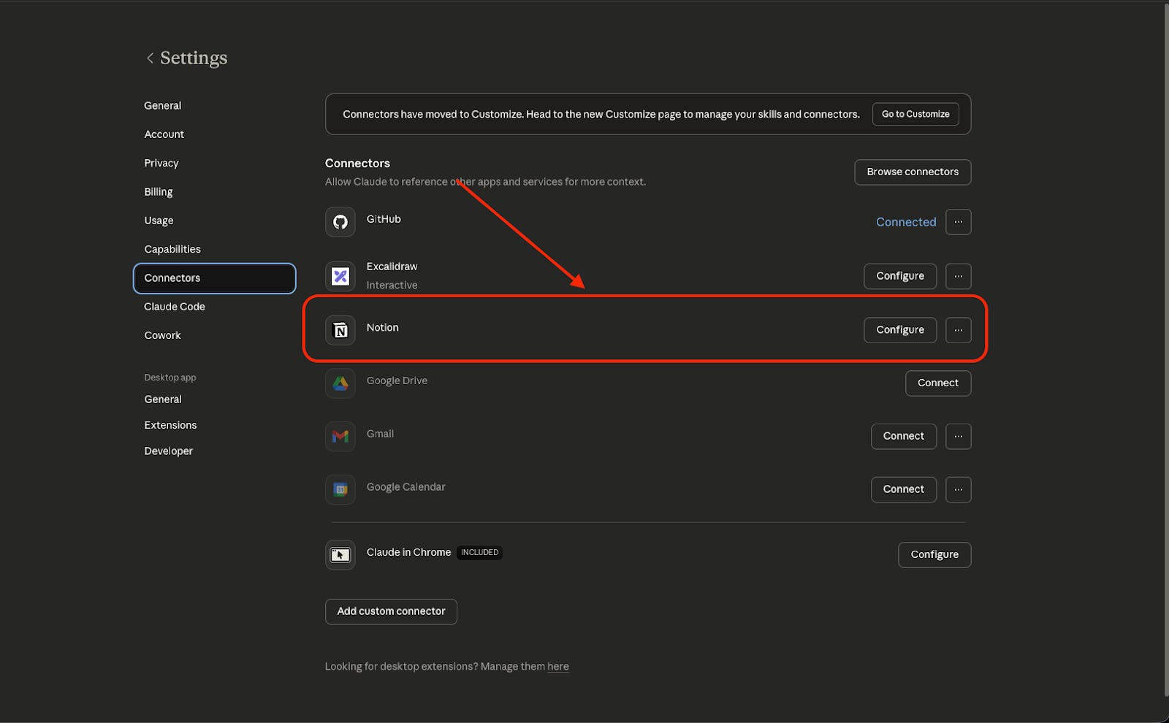Screen dimensions: 1169x723
Task: Click the Notion connector icon
Action: [x=340, y=330]
